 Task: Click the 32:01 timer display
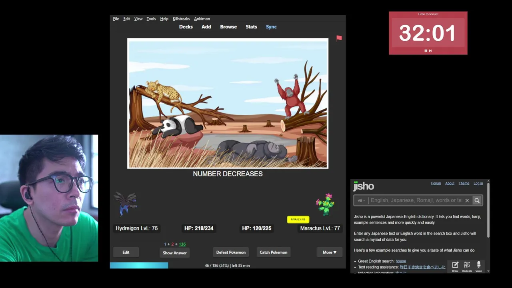[428, 33]
